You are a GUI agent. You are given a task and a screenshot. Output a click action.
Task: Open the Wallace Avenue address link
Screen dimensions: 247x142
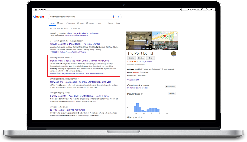(x=69, y=52)
